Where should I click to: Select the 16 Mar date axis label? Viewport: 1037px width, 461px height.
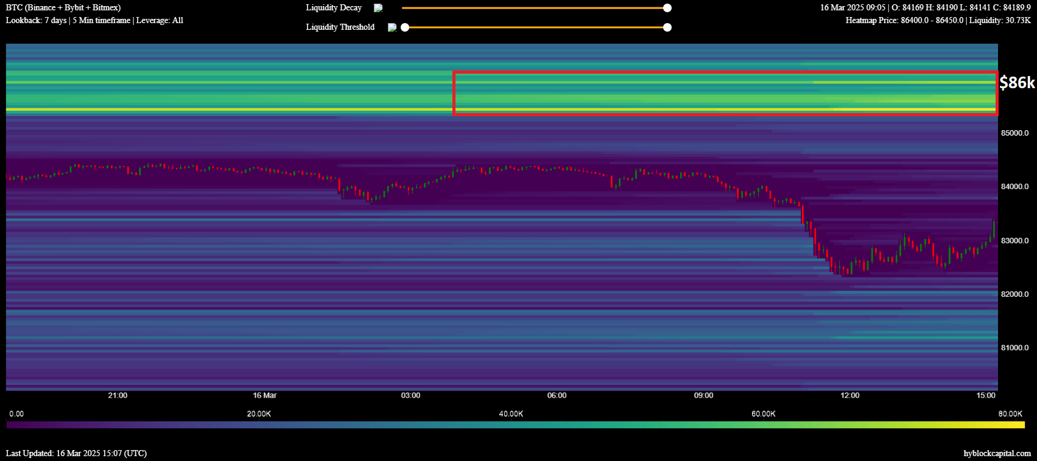(264, 395)
